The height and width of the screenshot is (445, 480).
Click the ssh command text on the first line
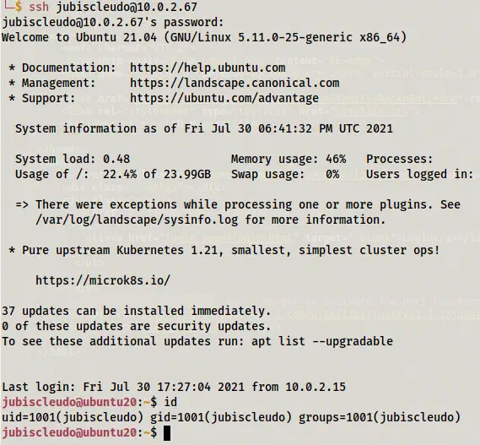[x=113, y=7]
